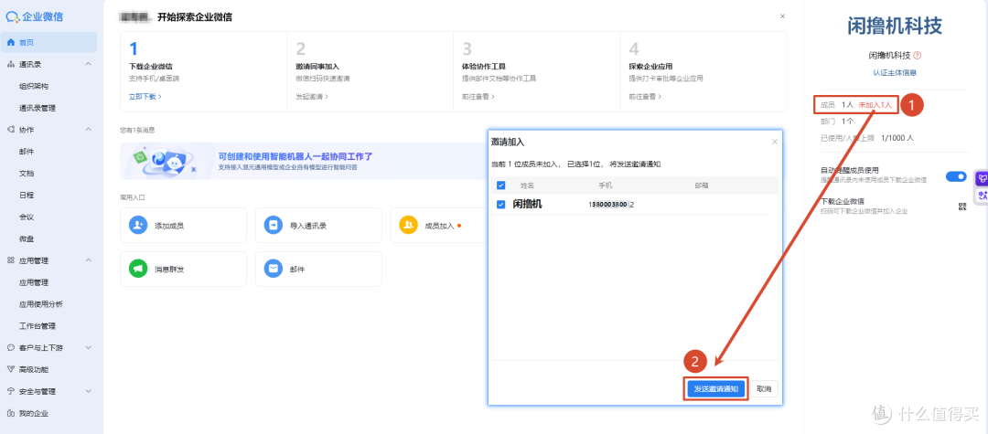Click the 通讯录 sidebar icon
Viewport: 988px width, 434px height.
[x=10, y=64]
